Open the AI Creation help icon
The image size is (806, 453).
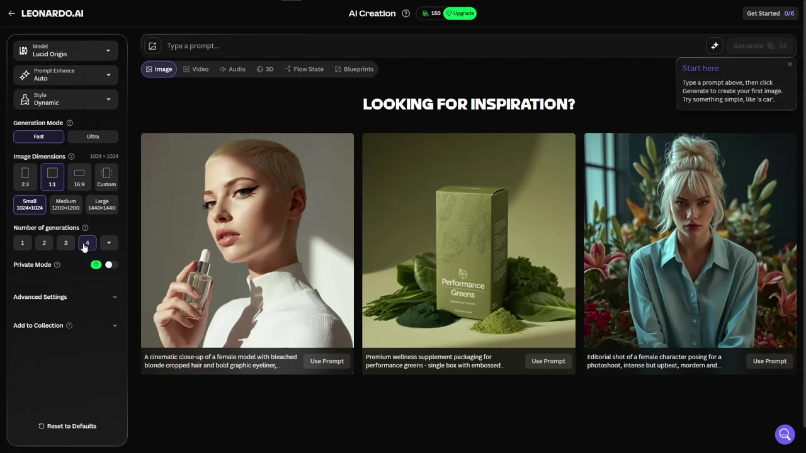coord(406,13)
